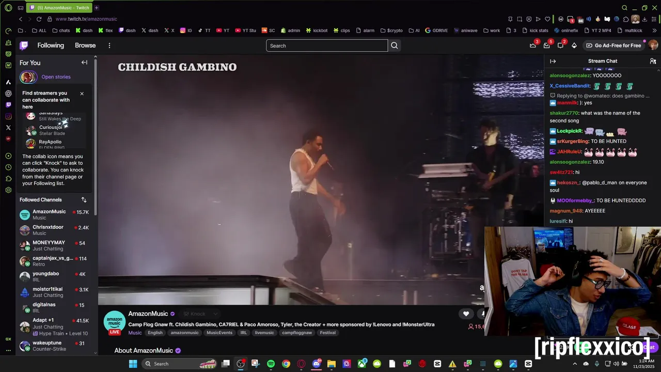The height and width of the screenshot is (372, 661).
Task: Click the Twitch search input field
Action: point(327,45)
